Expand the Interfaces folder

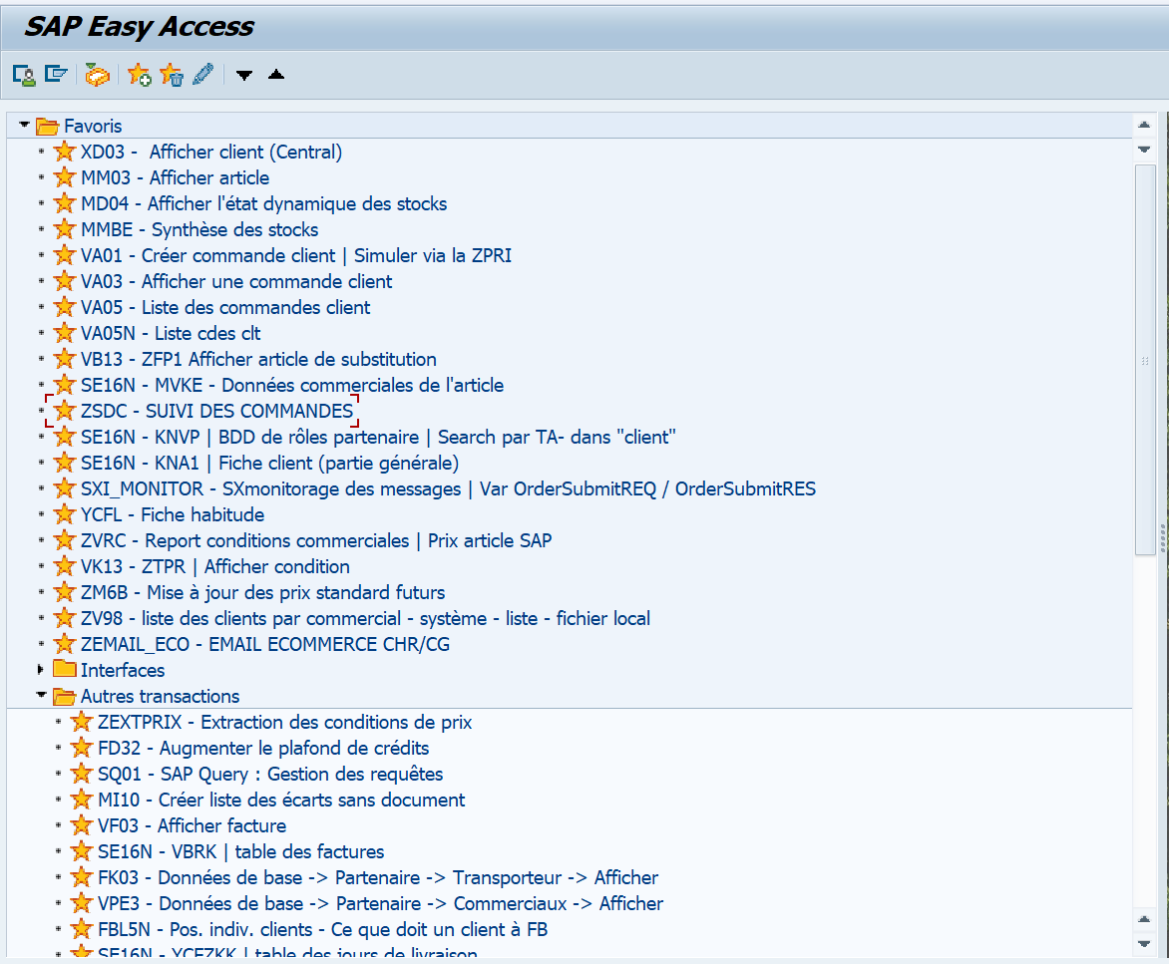[x=41, y=670]
